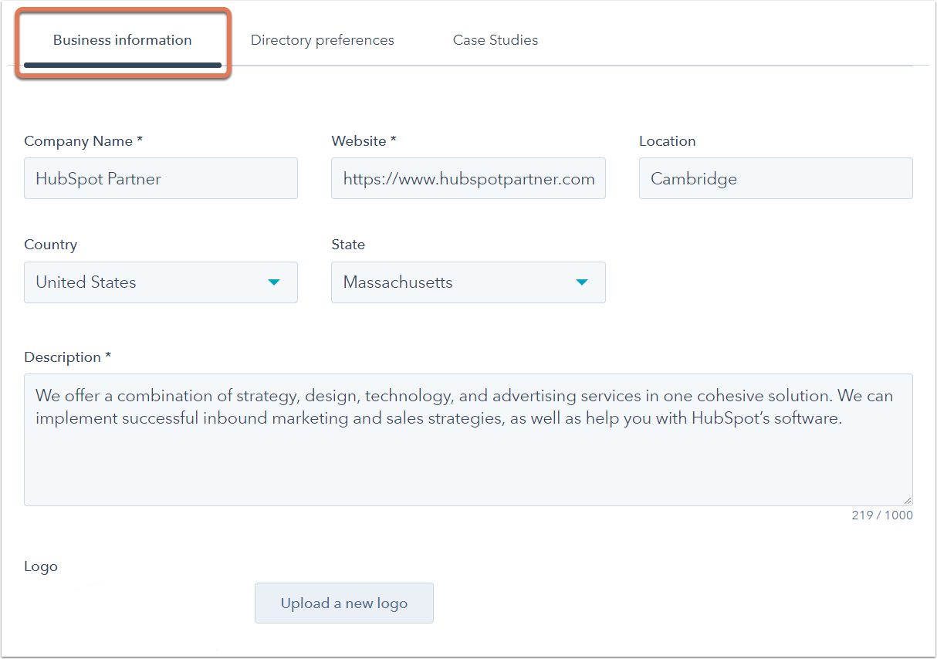Switch to the Case Studies tab

coord(496,40)
